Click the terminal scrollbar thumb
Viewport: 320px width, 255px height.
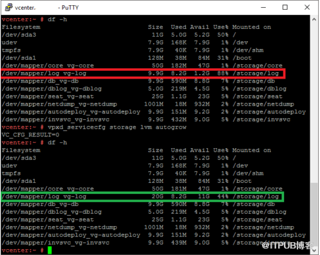(314, 214)
